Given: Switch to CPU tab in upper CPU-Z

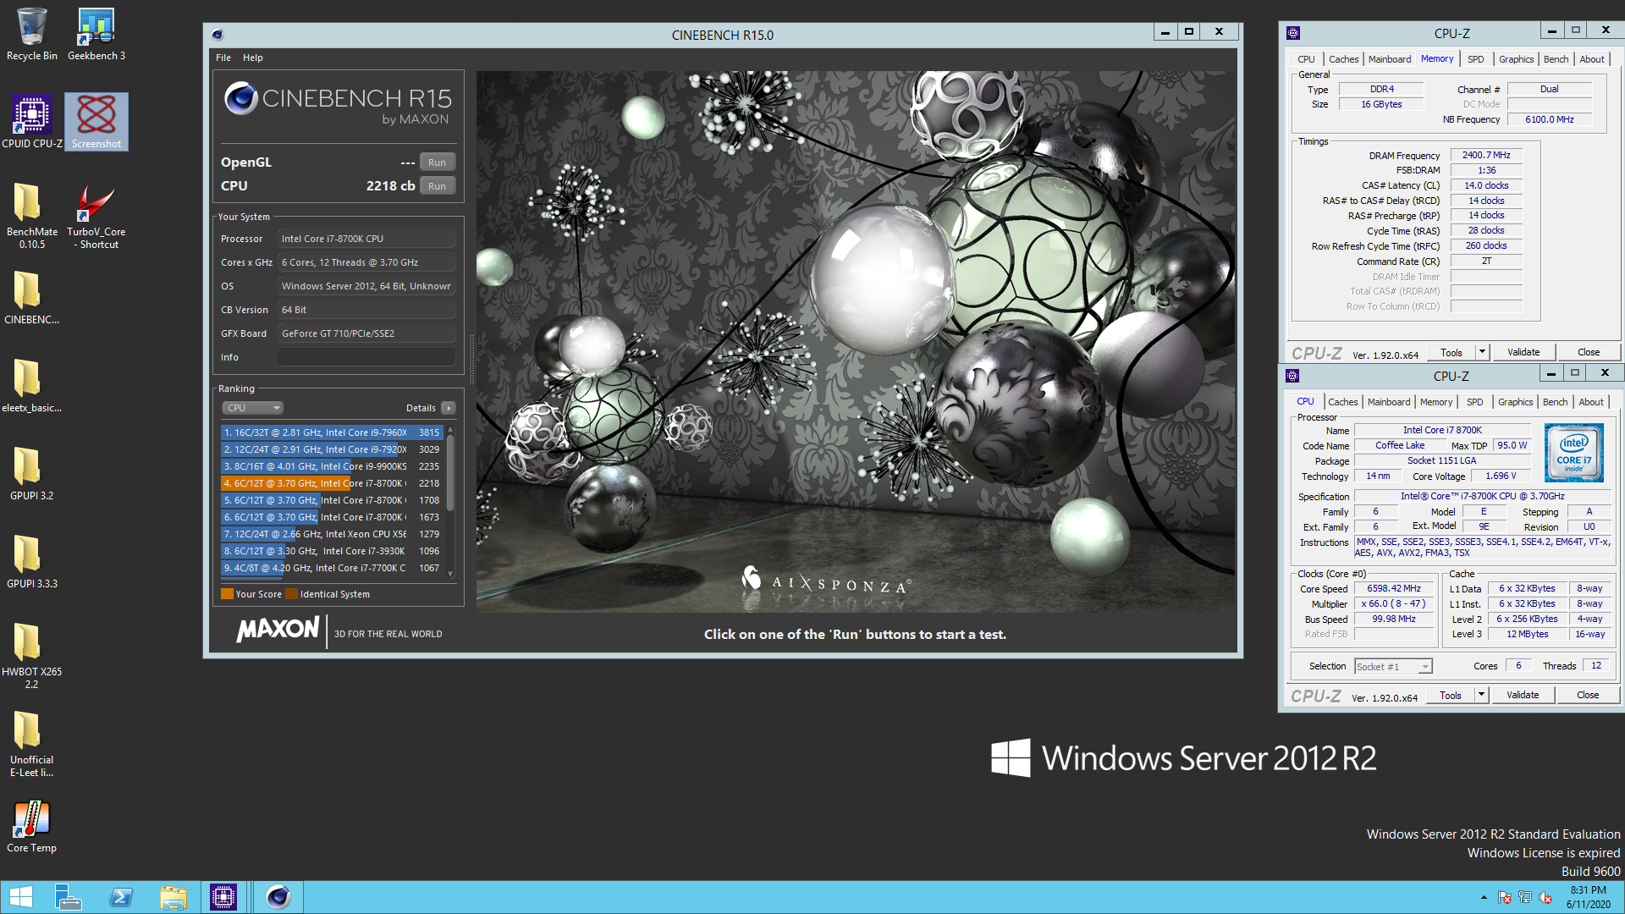Looking at the screenshot, I should click(x=1306, y=59).
